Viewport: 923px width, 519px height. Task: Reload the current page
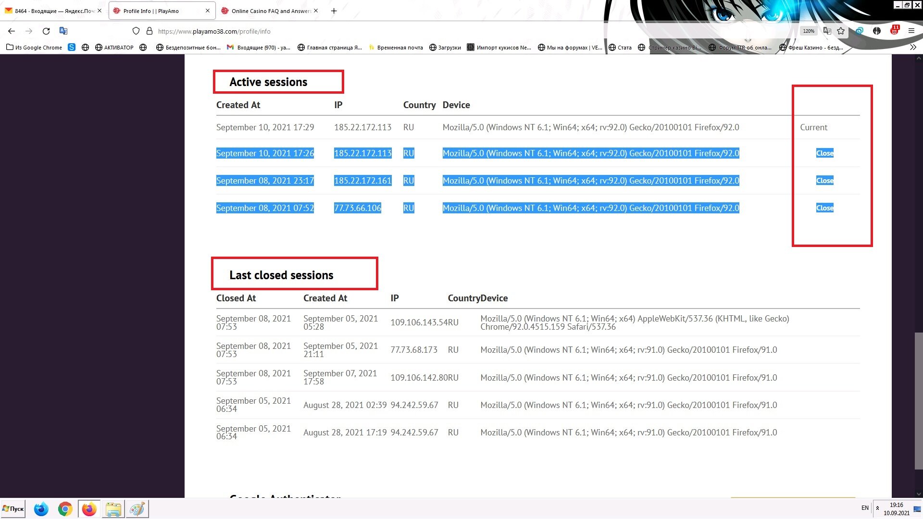click(x=46, y=31)
